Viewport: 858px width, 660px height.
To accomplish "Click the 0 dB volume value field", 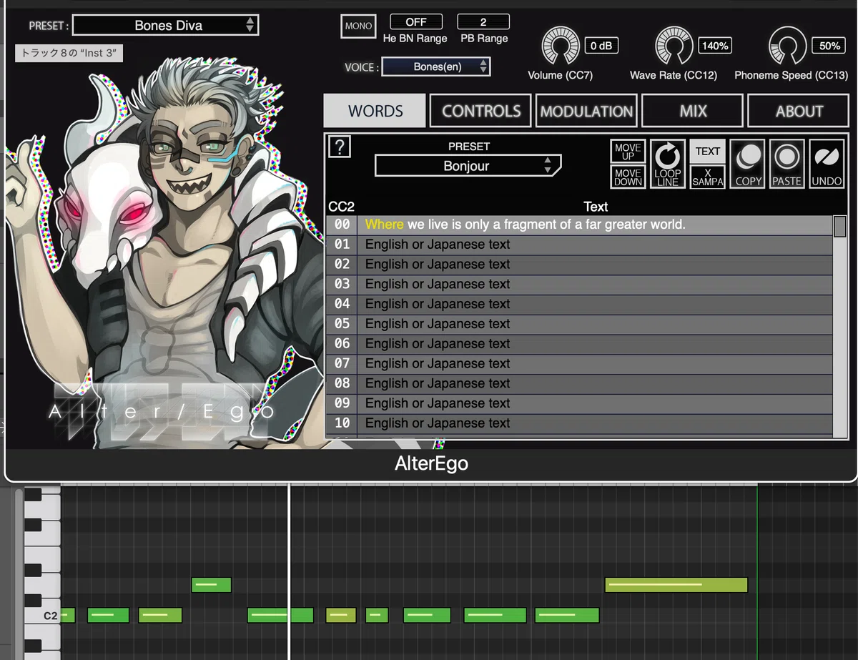I will pyautogui.click(x=601, y=46).
